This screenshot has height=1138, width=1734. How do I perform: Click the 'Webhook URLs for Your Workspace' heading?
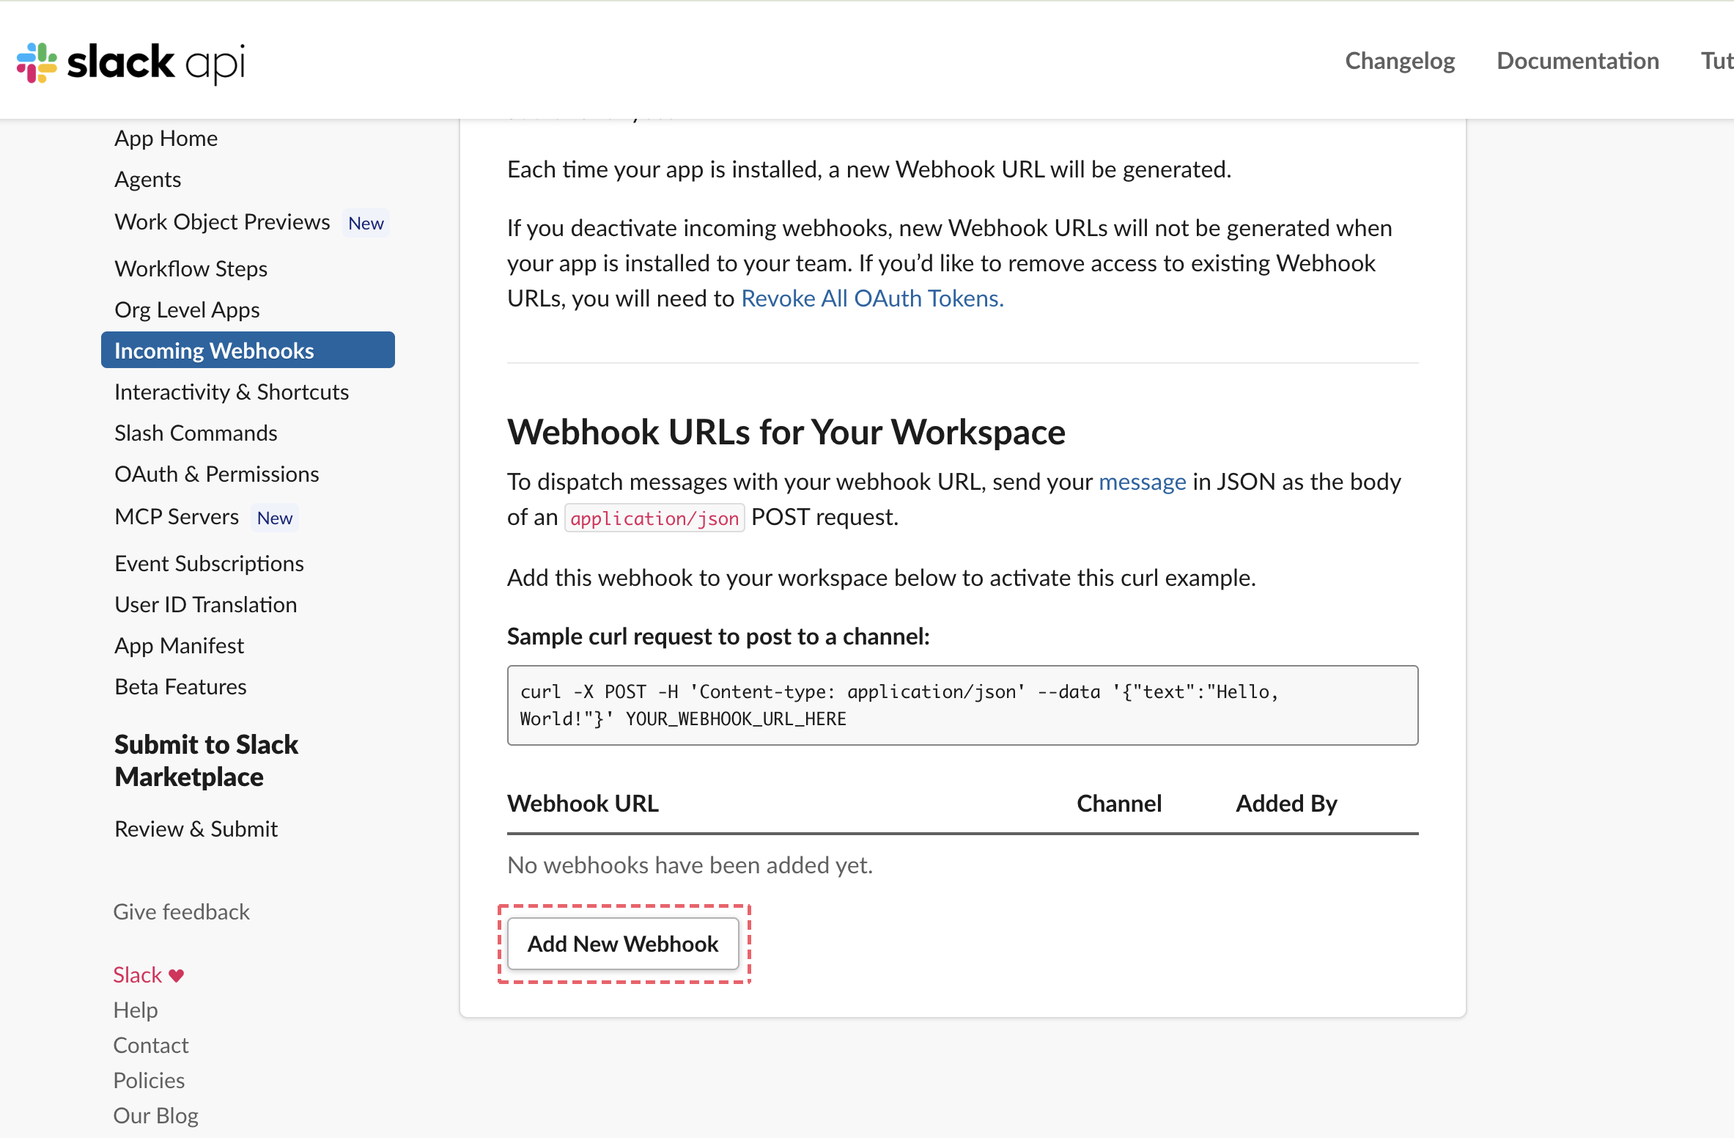786,432
